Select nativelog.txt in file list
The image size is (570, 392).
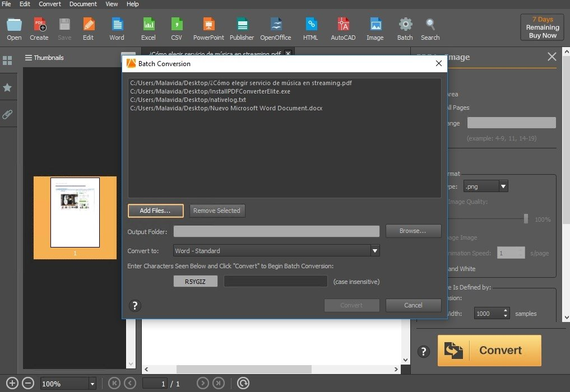point(188,100)
